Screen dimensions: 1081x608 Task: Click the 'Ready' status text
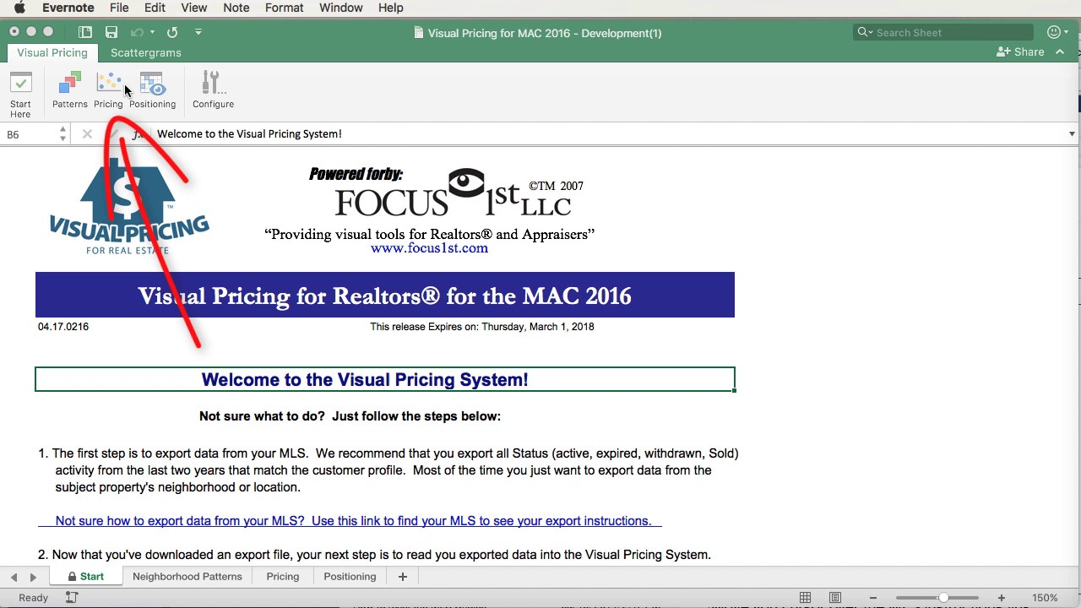click(34, 598)
